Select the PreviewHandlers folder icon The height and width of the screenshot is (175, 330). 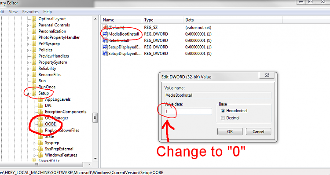click(34, 56)
